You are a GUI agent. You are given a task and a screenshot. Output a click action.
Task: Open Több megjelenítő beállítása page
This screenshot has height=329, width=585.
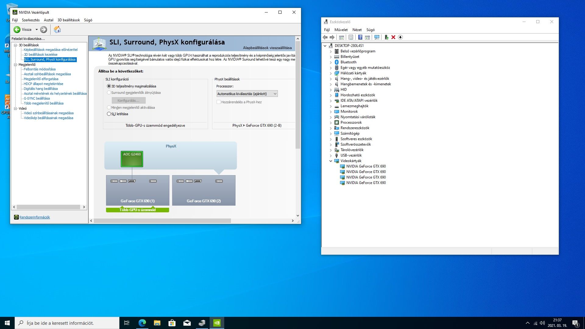click(44, 103)
